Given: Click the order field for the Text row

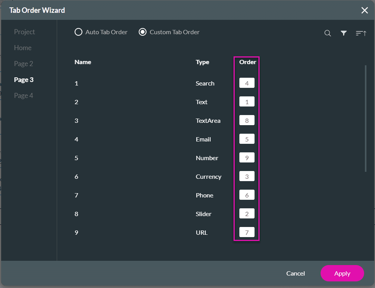Looking at the screenshot, I should (x=247, y=101).
